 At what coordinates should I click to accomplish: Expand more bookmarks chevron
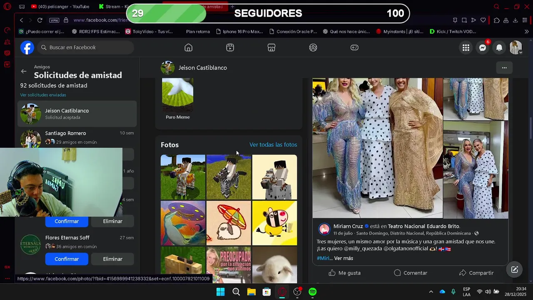526,32
